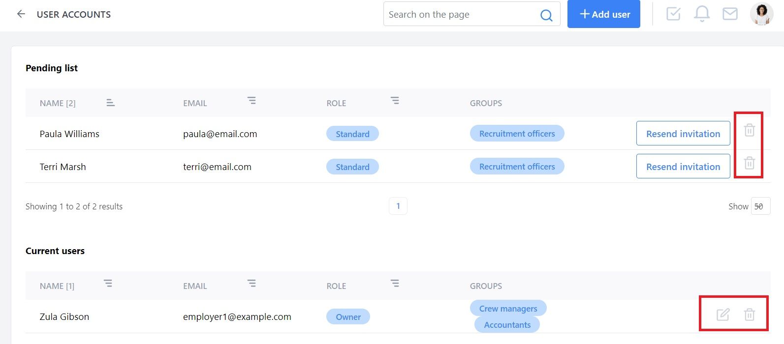Click the USER ACCOUNTS page title
Viewport: 784px width, 344px height.
[x=74, y=14]
